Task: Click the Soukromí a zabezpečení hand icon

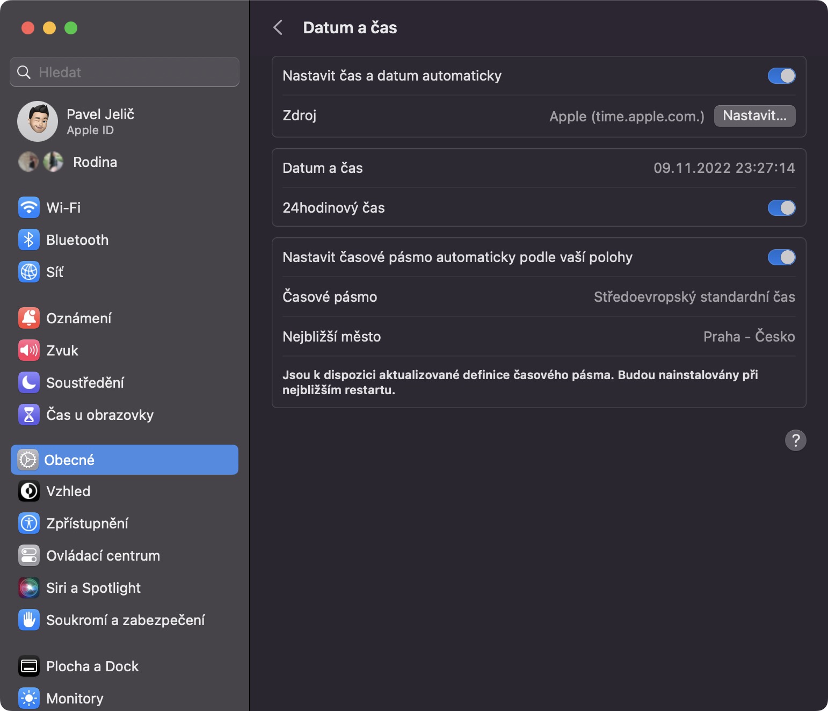Action: 29,620
